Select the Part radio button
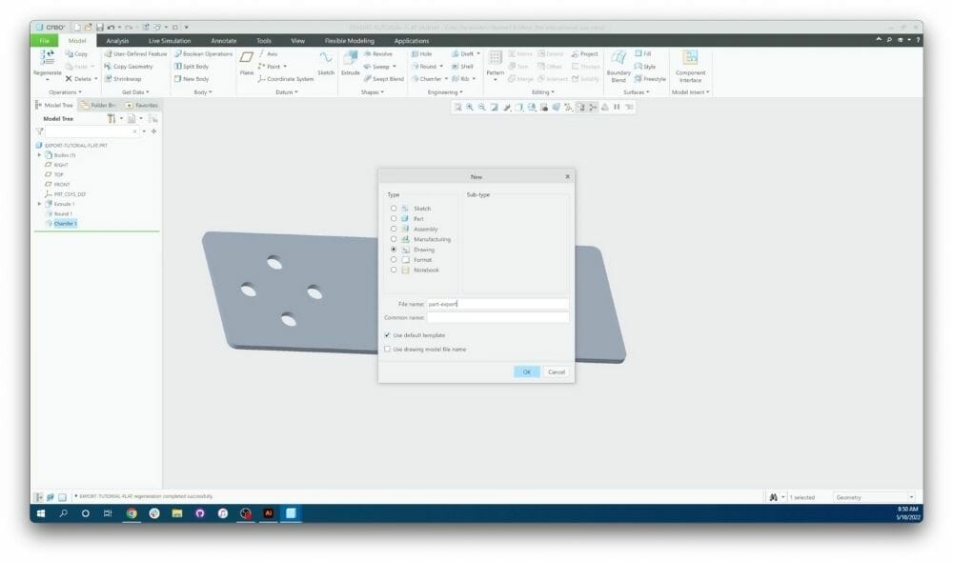The height and width of the screenshot is (562, 953). 393,218
